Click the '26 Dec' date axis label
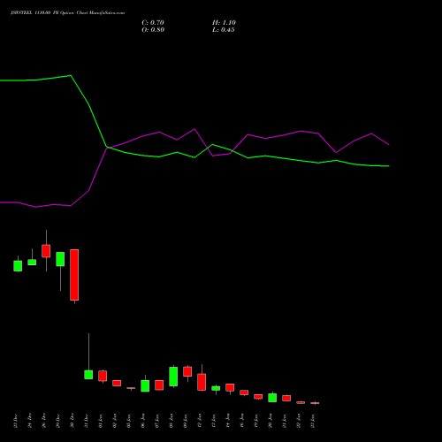The image size is (442, 442). (44, 421)
